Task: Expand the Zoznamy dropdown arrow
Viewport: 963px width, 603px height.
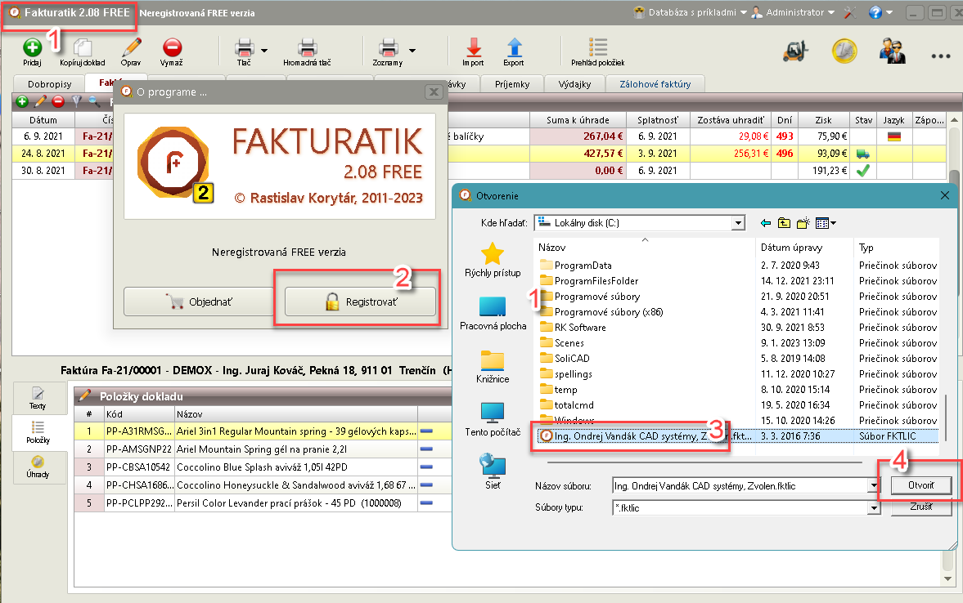Action: 412,51
